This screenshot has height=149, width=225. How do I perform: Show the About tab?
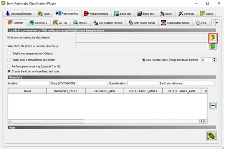[207, 13]
